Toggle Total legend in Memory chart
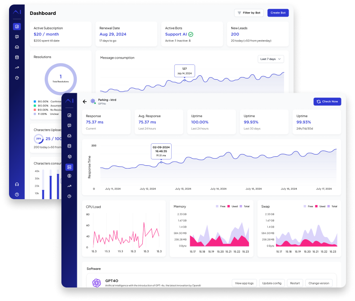This screenshot has height=301, width=355. click(244, 206)
